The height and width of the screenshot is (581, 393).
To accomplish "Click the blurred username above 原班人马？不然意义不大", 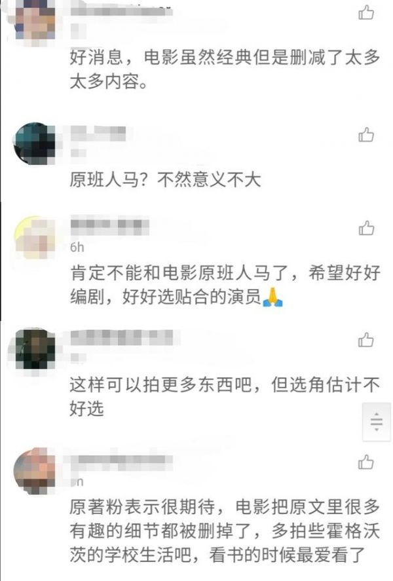I will click(98, 134).
